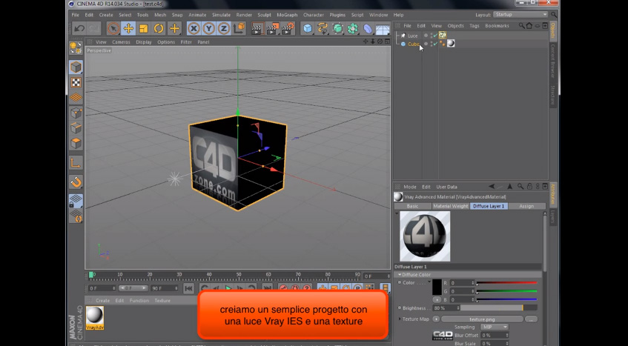Toggle the Z axis lock
628x346 pixels.
[223, 28]
